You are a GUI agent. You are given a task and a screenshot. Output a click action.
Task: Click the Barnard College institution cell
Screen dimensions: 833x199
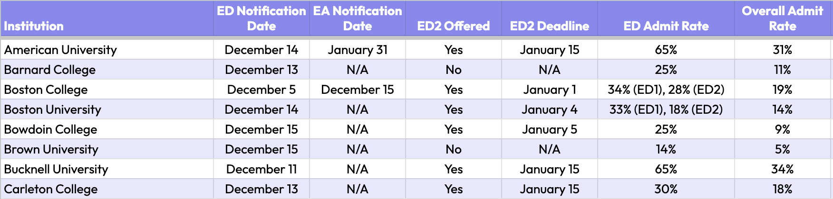[50, 70]
